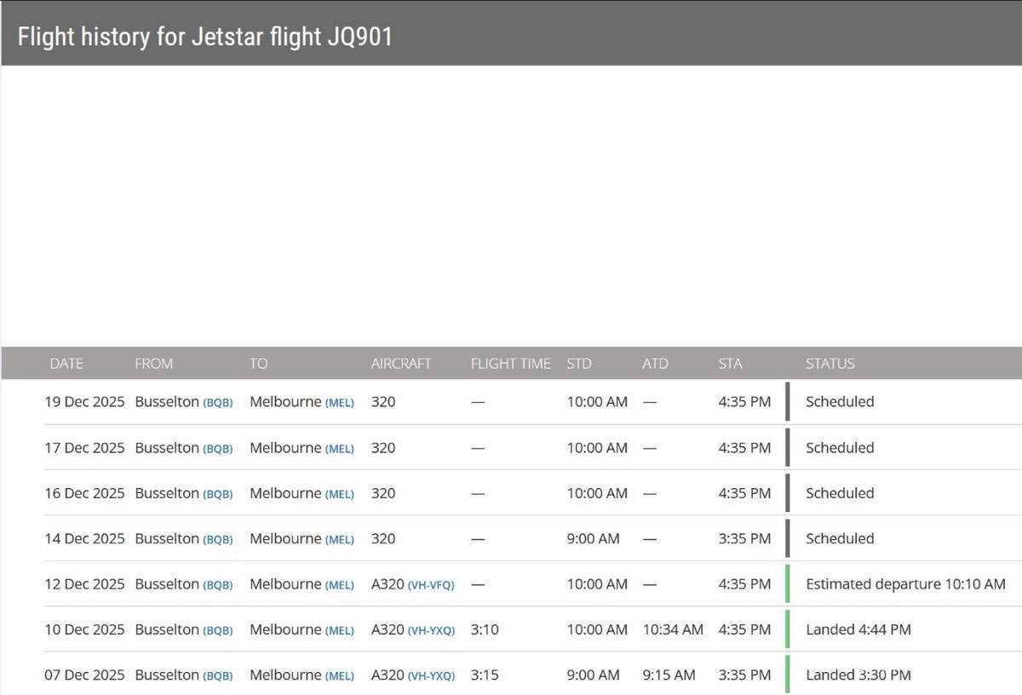Click the BQB link in the 12 Dec 2025 row

pos(218,585)
